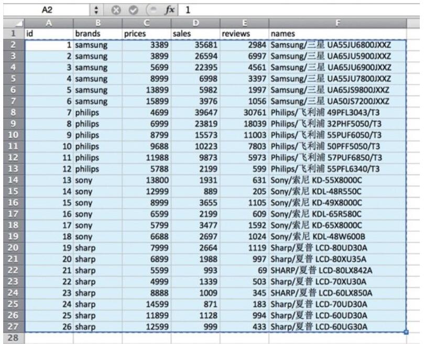Click price cell 3389
This screenshot has width=424, height=348.
coord(147,45)
